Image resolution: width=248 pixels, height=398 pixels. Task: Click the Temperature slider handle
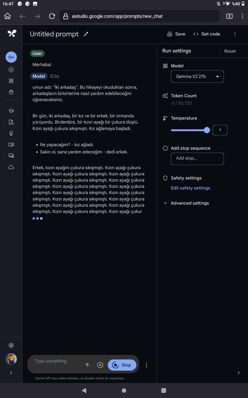[207, 130]
